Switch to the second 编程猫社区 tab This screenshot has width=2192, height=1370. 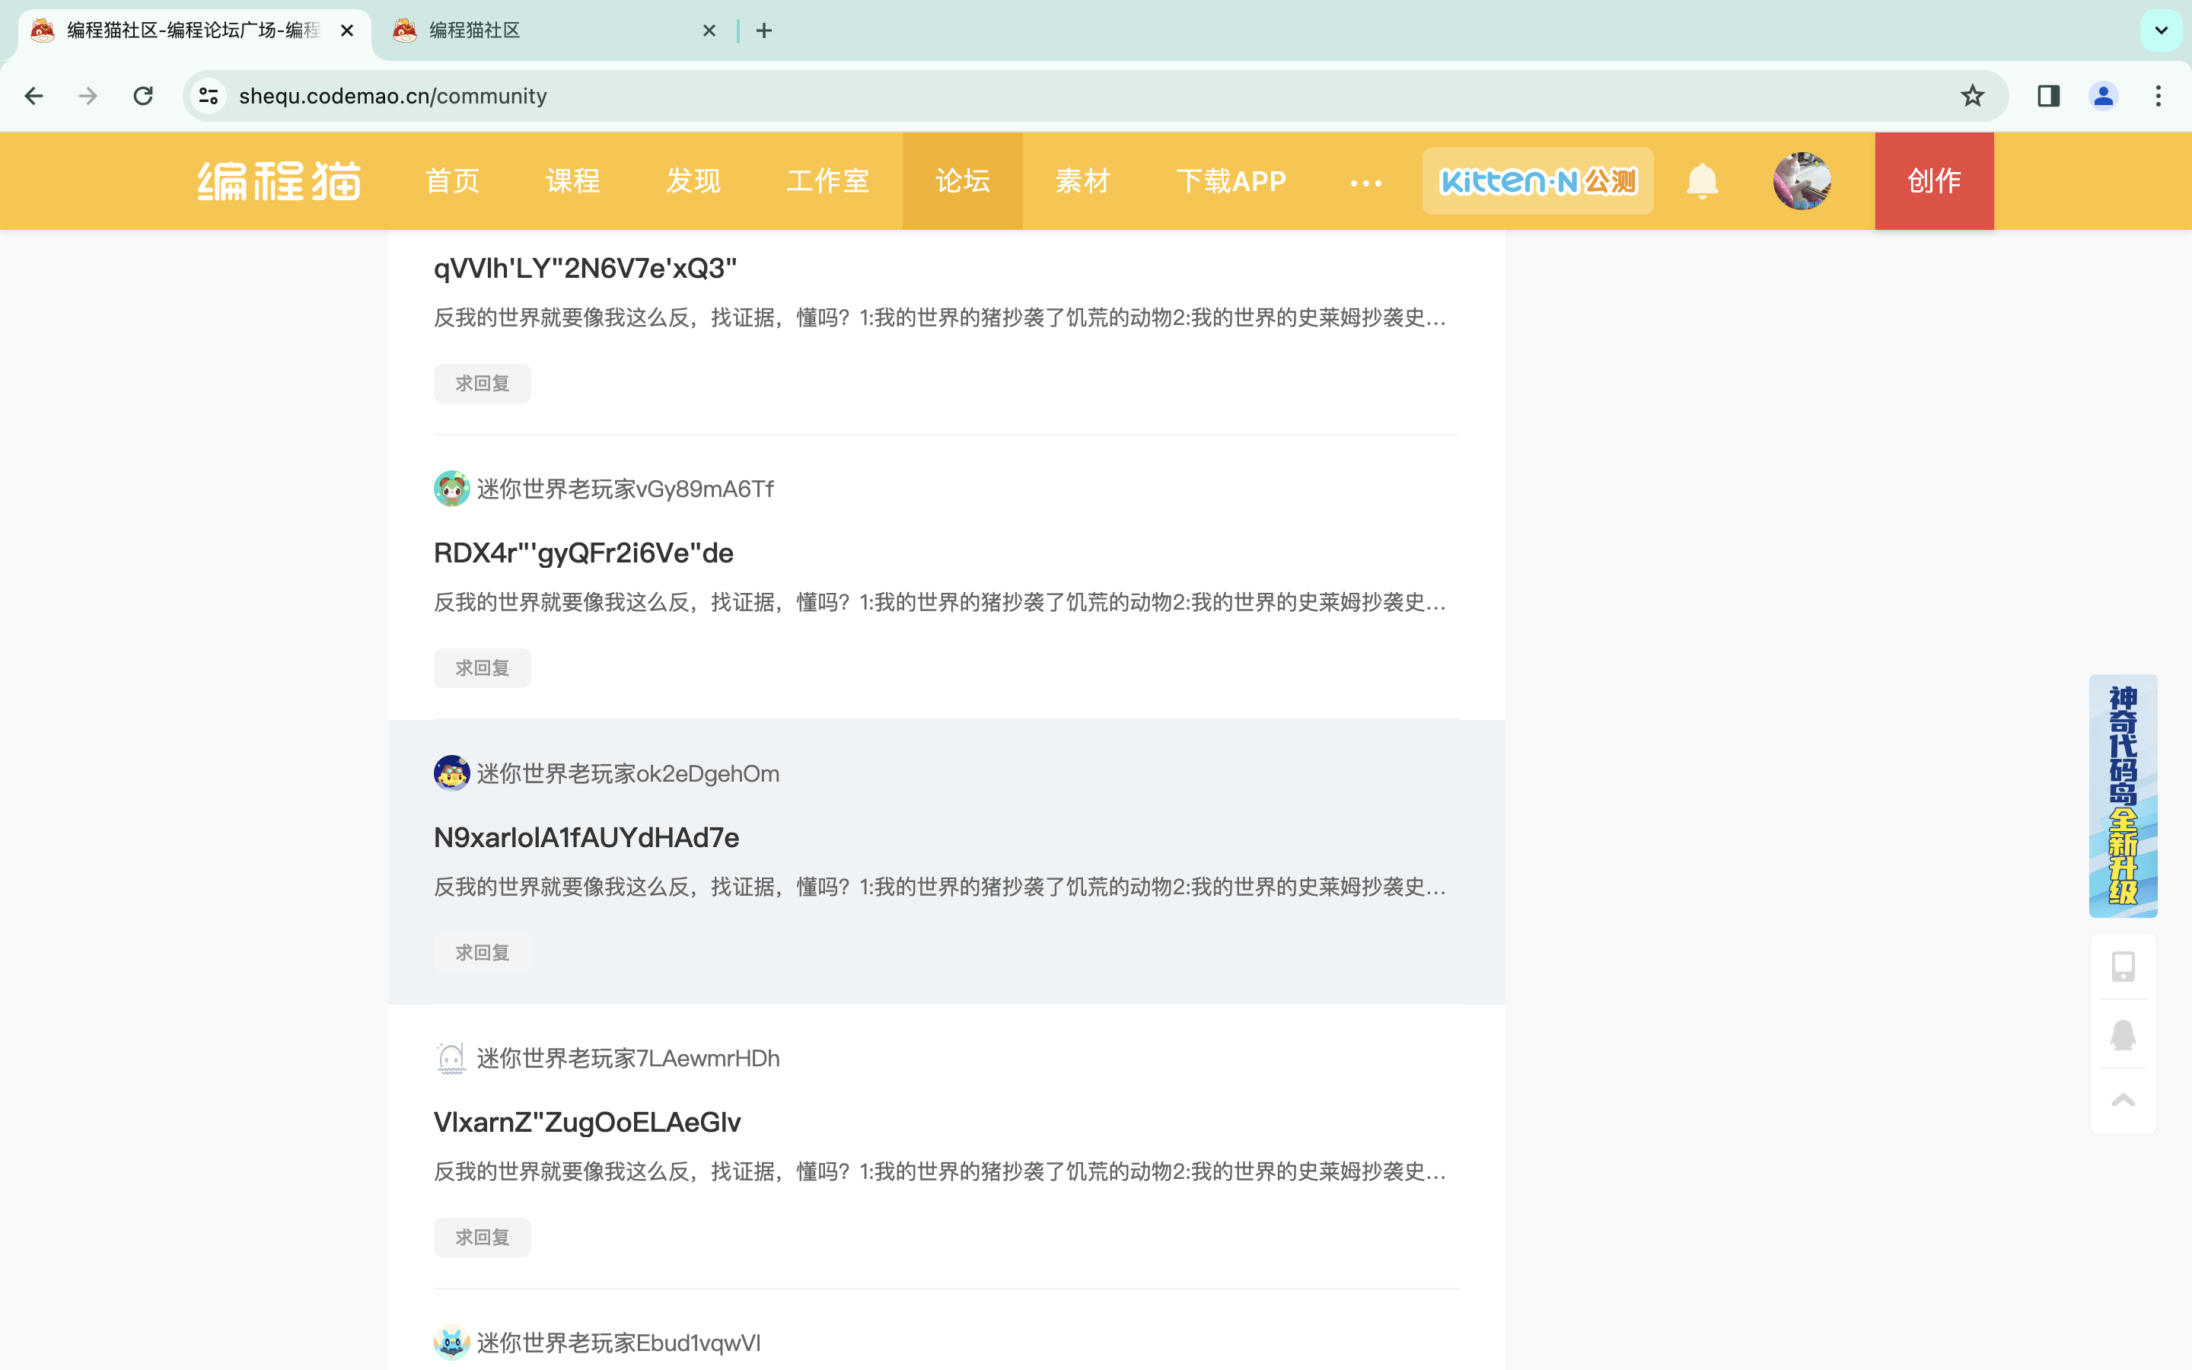(553, 30)
